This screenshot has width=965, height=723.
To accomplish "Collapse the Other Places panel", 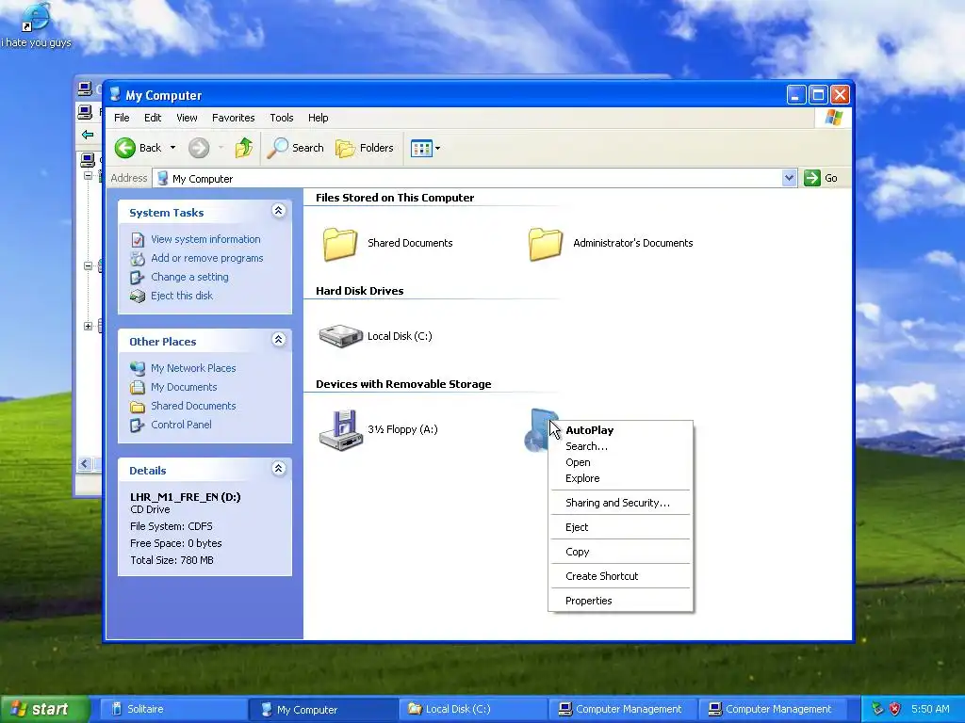I will [278, 339].
